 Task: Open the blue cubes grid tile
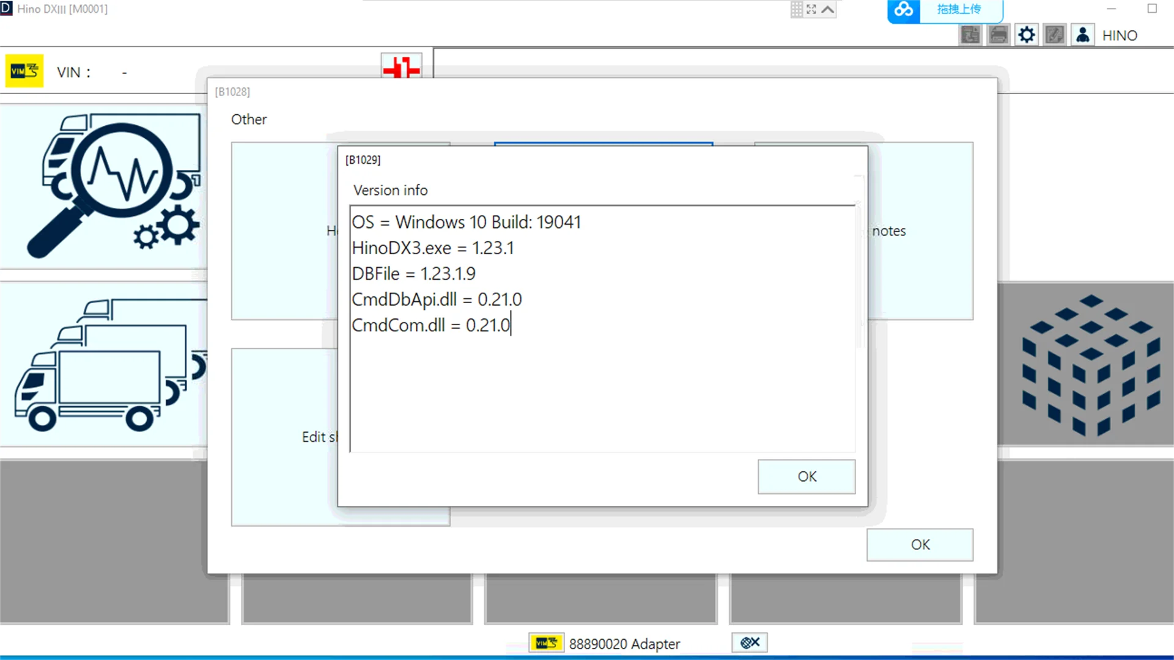coord(1086,364)
